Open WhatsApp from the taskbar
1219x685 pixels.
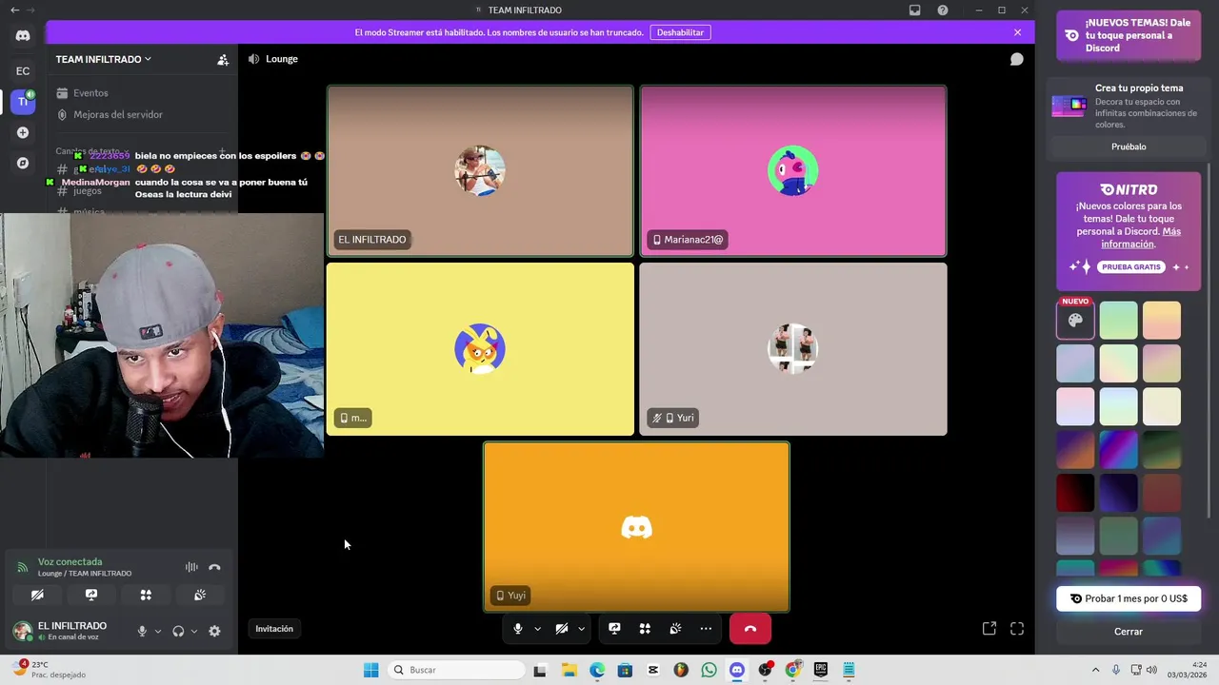point(709,670)
